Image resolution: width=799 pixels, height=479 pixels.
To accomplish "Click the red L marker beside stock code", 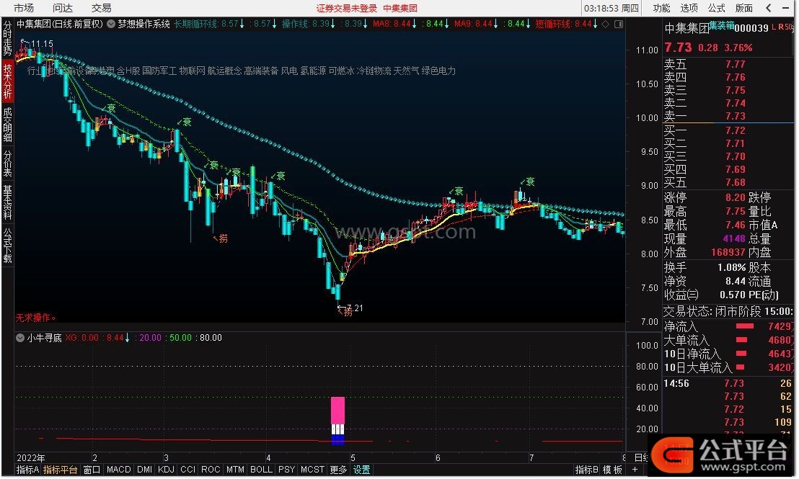I will click(774, 27).
